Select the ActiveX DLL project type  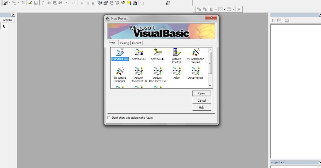[x=158, y=54]
